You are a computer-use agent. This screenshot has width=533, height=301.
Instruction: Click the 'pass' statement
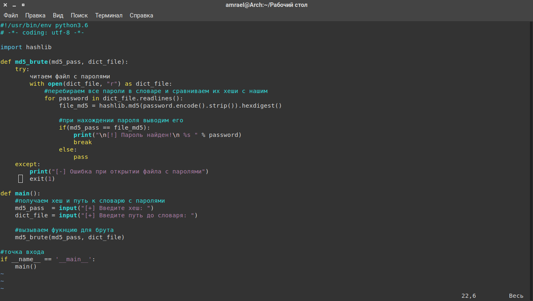point(81,157)
